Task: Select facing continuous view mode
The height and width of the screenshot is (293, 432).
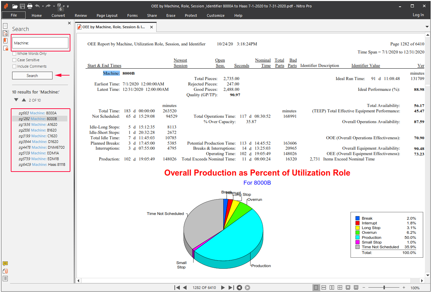Action: tap(340, 288)
